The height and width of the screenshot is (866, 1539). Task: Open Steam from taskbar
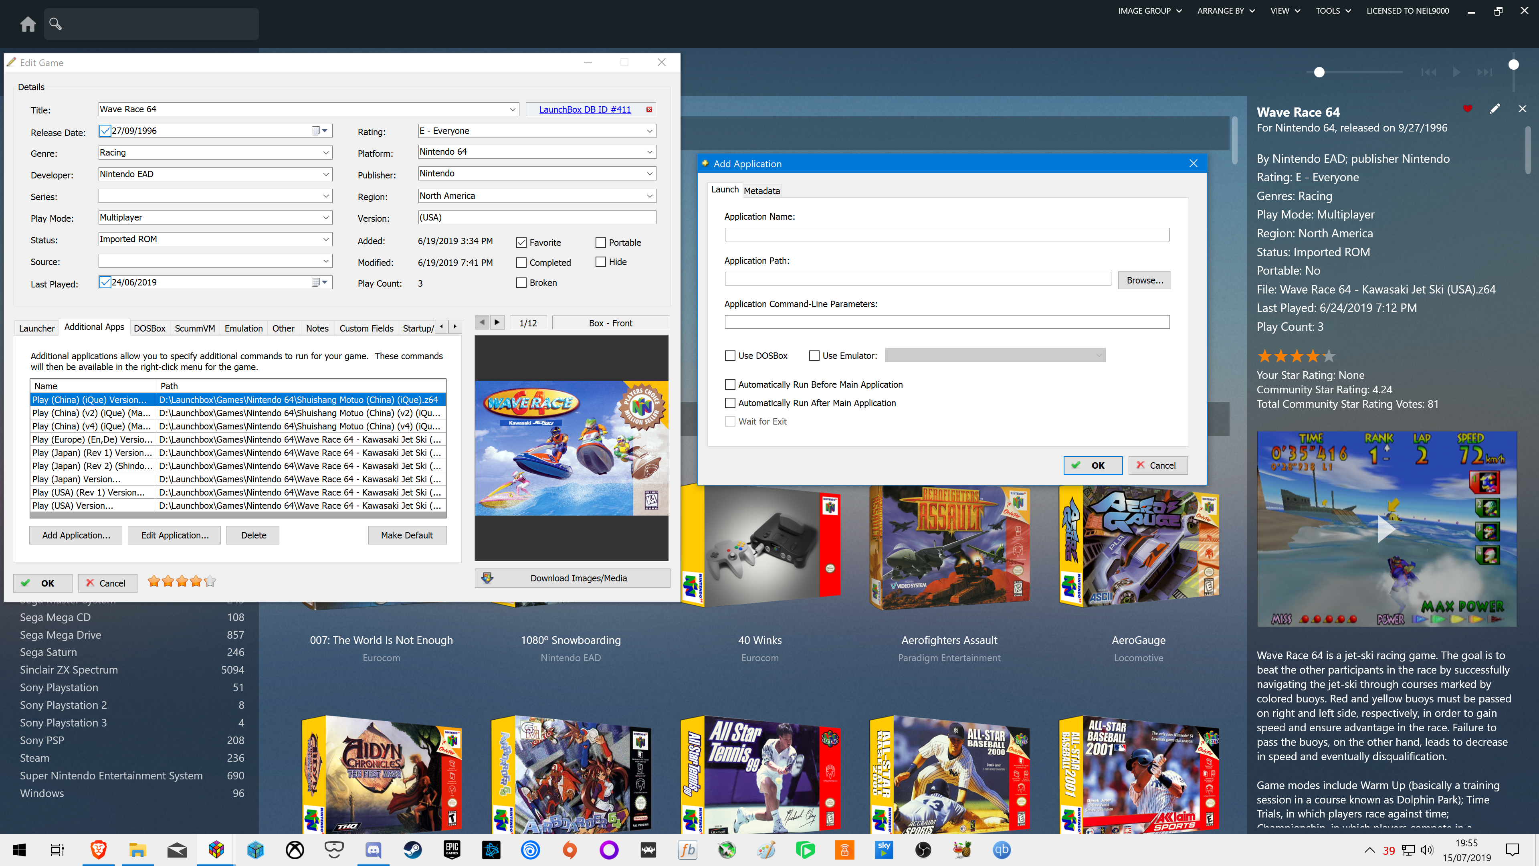coord(412,850)
